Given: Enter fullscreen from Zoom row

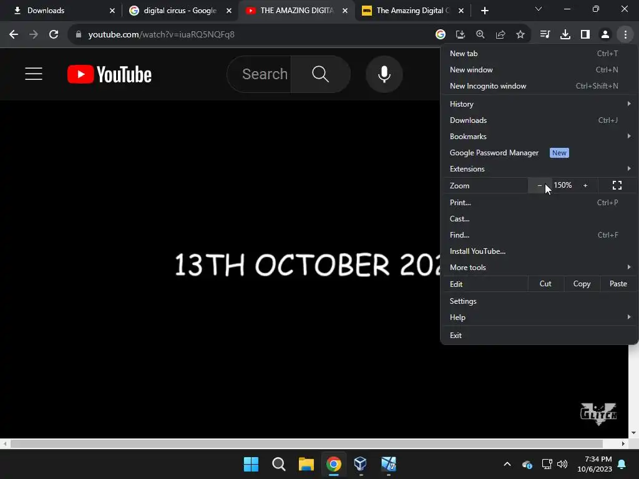Looking at the screenshot, I should click(x=617, y=185).
